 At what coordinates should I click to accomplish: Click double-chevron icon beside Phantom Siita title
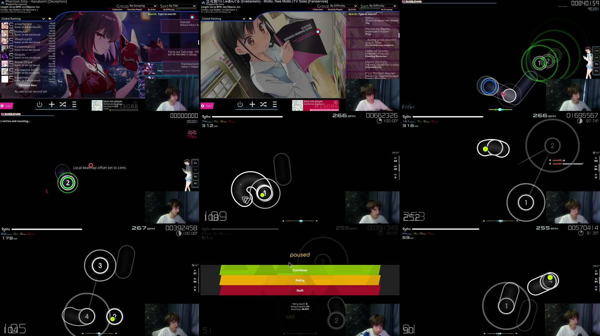click(x=3, y=2)
